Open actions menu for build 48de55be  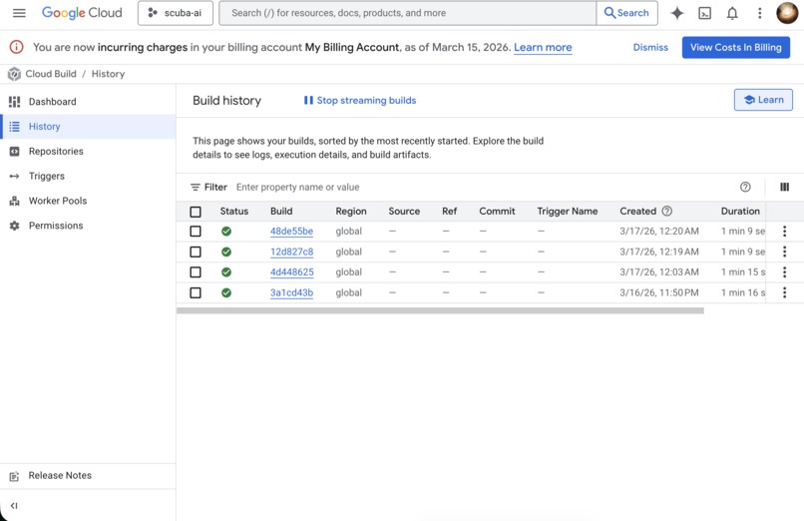784,232
